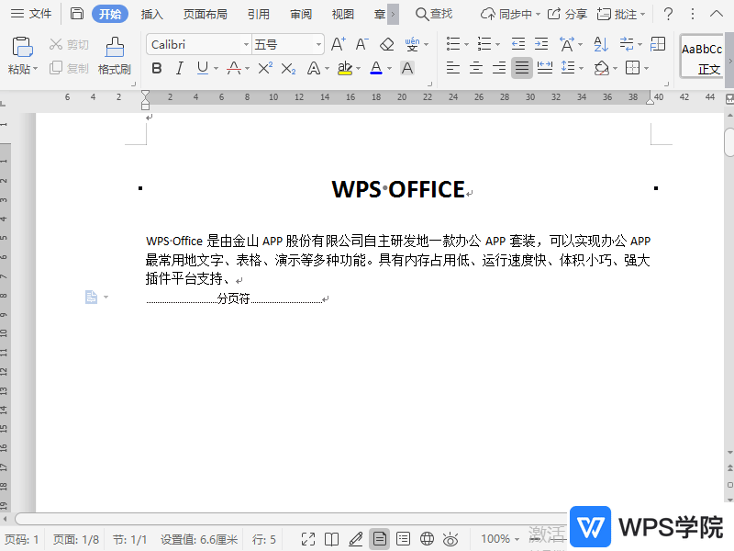Switch to web layout view
The image size is (734, 551).
click(426, 539)
